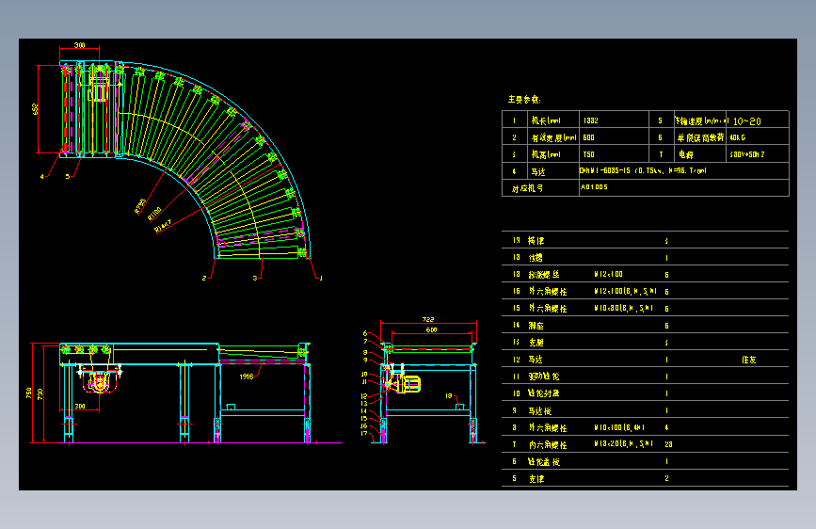Screen dimensions: 816x529
Task: Click the M10x100 bolt spec in row 8
Action: coord(619,427)
